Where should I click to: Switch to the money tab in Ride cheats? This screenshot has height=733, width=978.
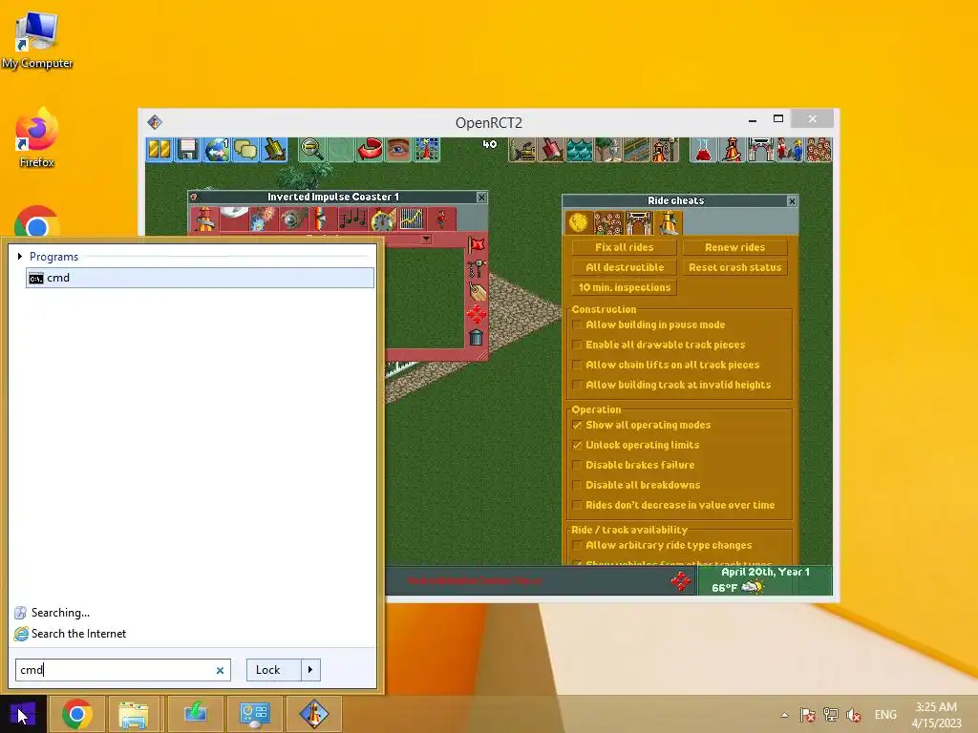(x=578, y=222)
